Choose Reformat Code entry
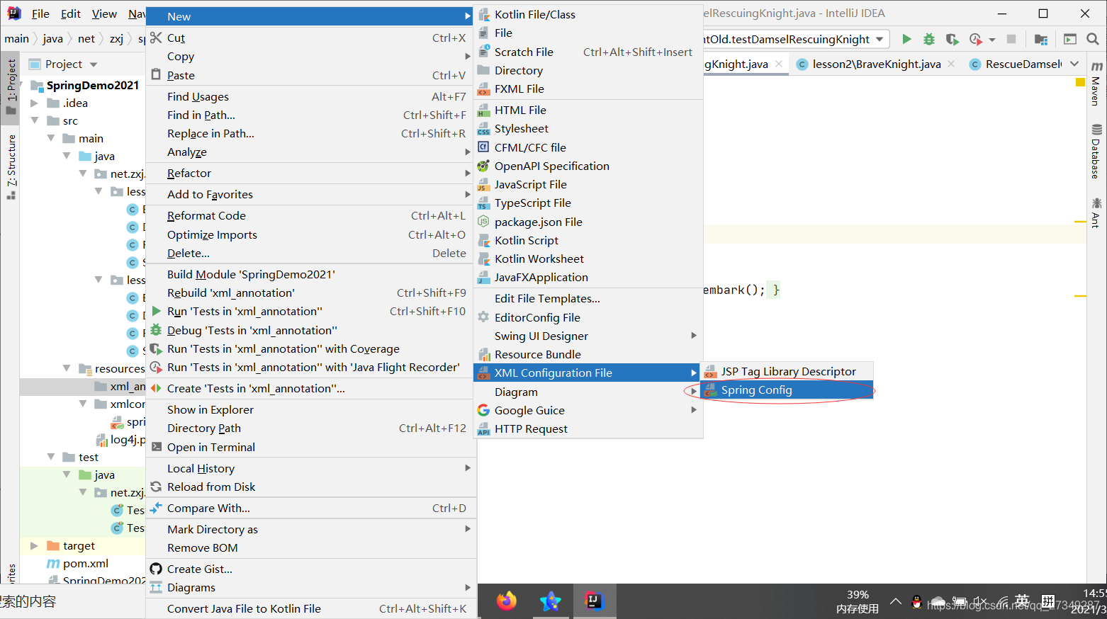Image resolution: width=1107 pixels, height=619 pixels. [x=310, y=215]
